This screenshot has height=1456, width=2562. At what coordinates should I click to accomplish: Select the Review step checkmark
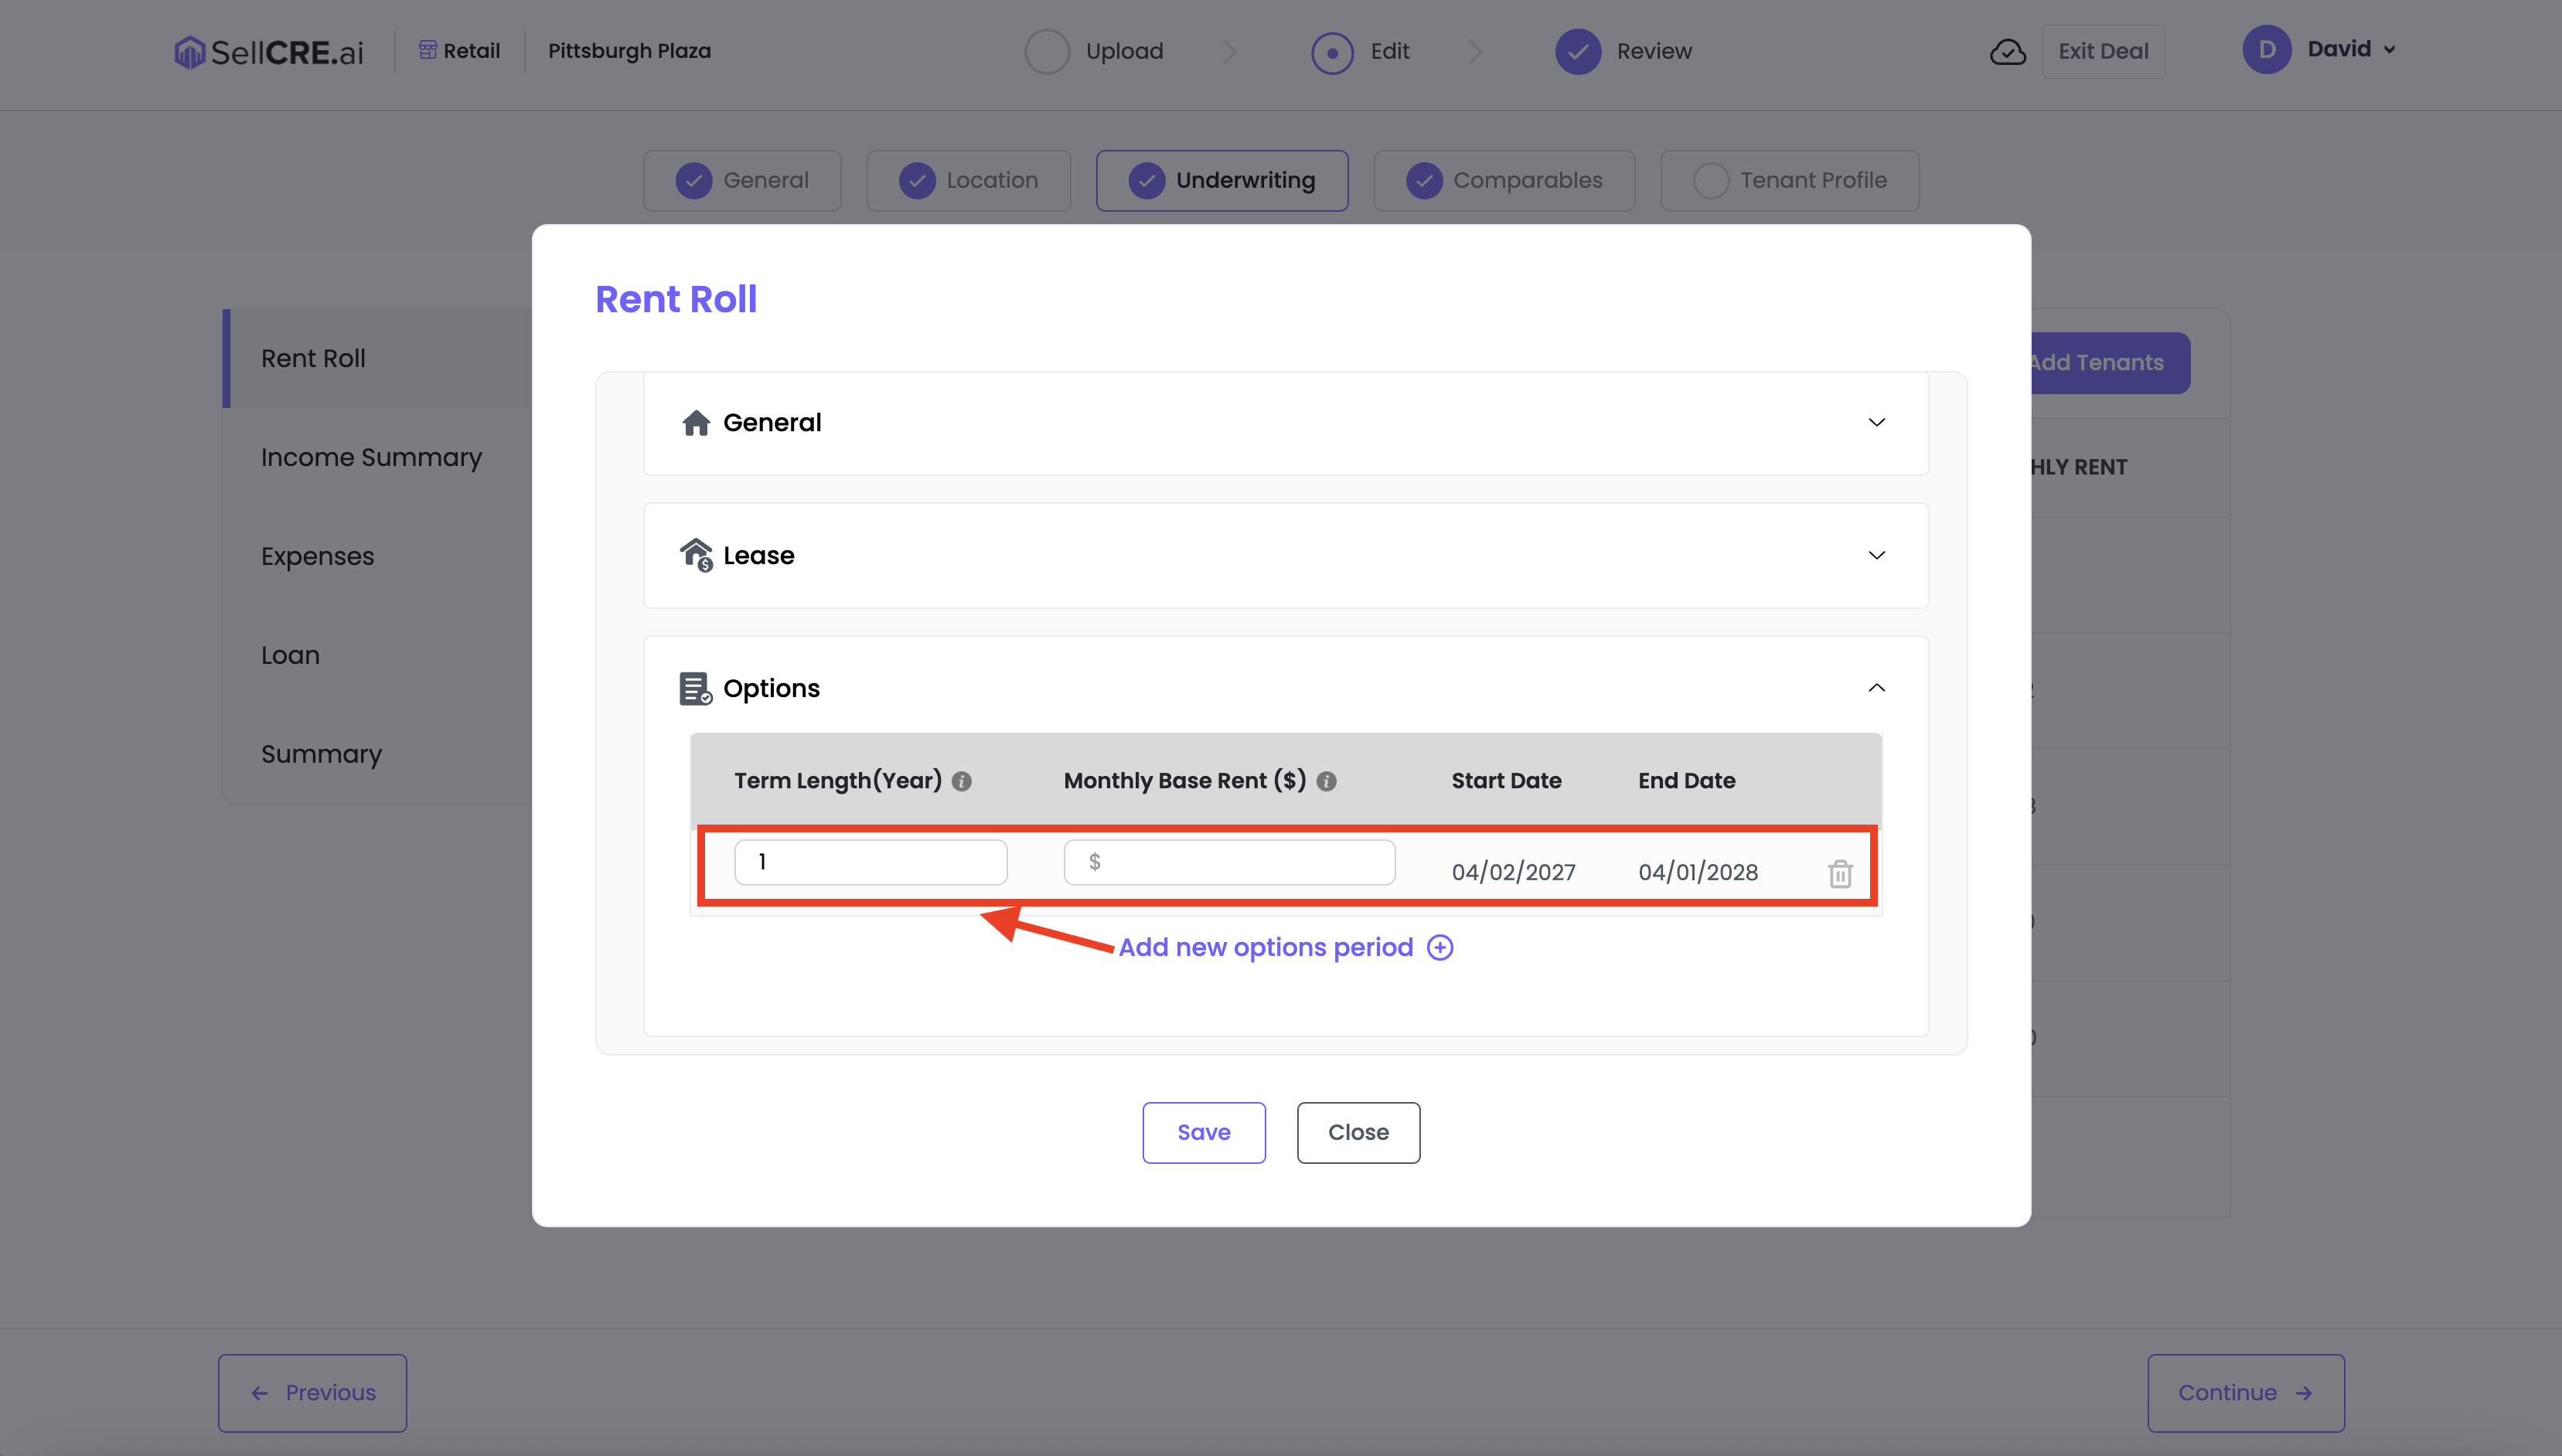pos(1578,52)
